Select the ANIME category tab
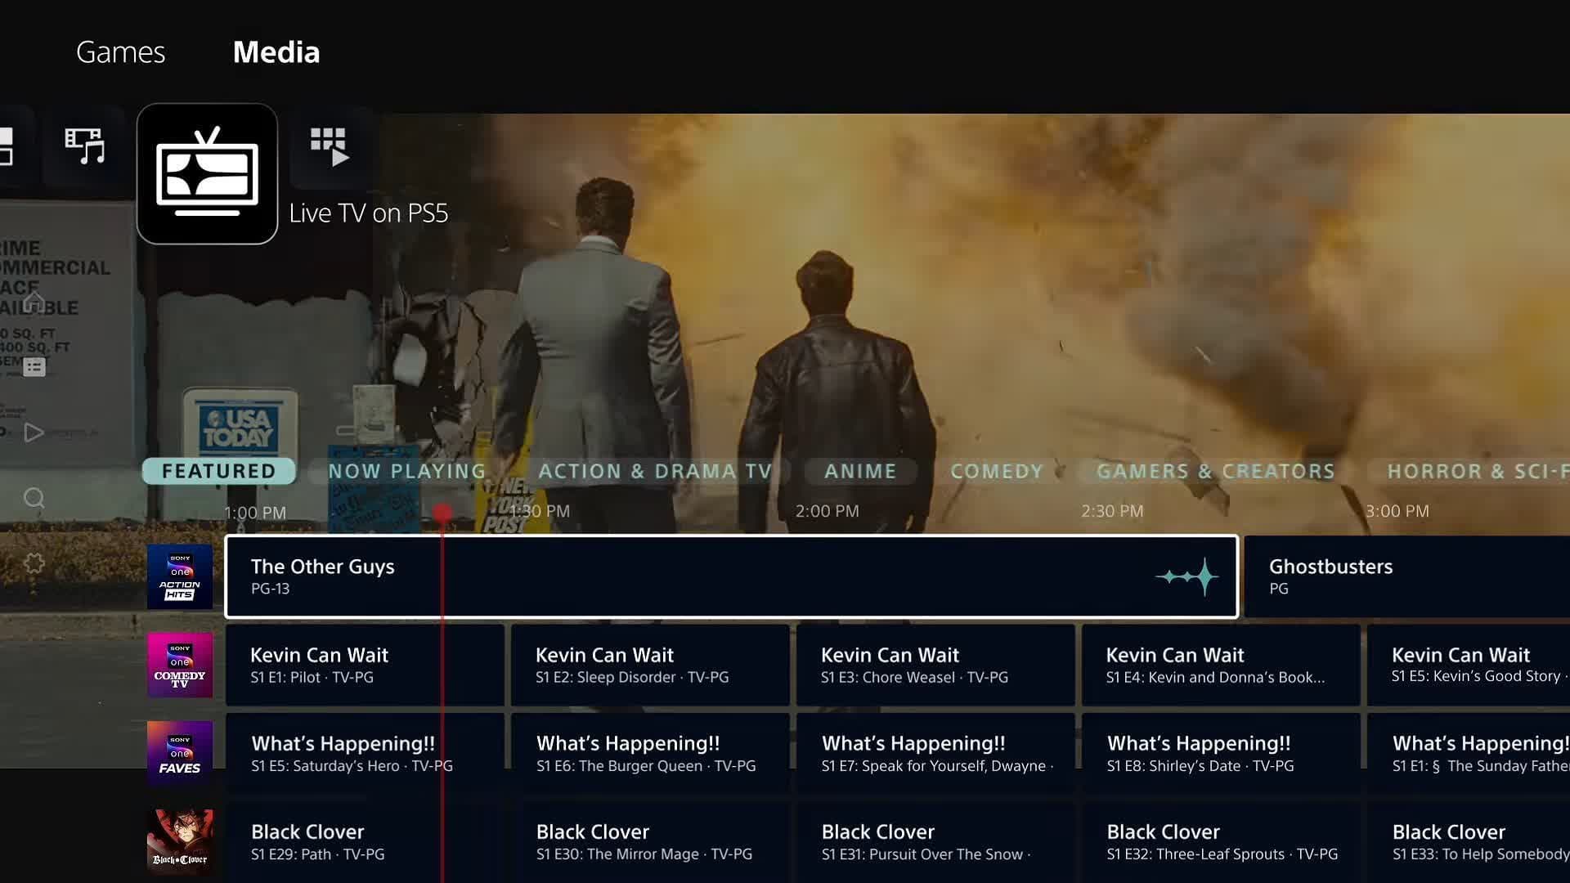 tap(860, 471)
